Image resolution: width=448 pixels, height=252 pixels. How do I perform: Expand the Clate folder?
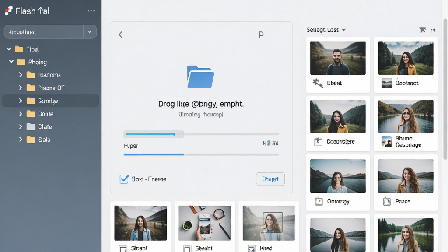[21, 126]
